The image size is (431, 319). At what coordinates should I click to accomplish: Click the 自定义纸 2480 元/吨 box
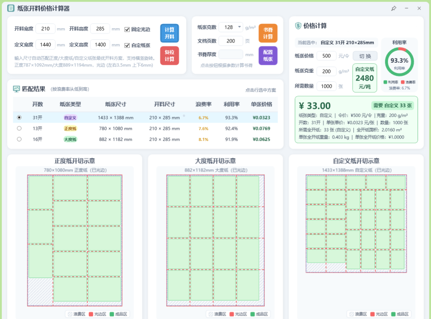pos(365,78)
